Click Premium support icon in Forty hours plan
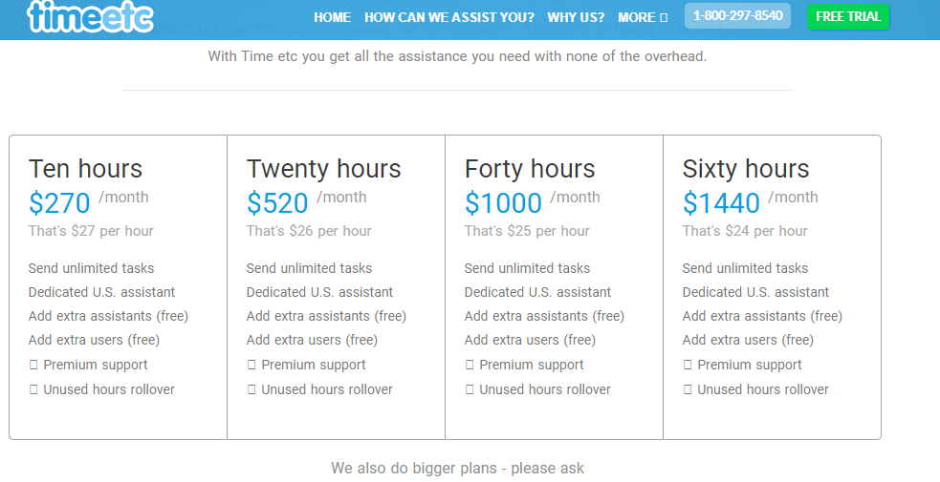This screenshot has height=482, width=940. 470,365
